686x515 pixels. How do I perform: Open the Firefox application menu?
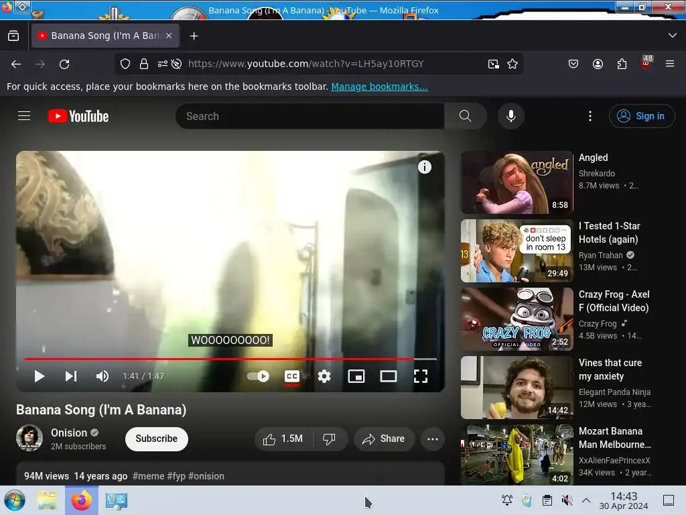(x=670, y=64)
